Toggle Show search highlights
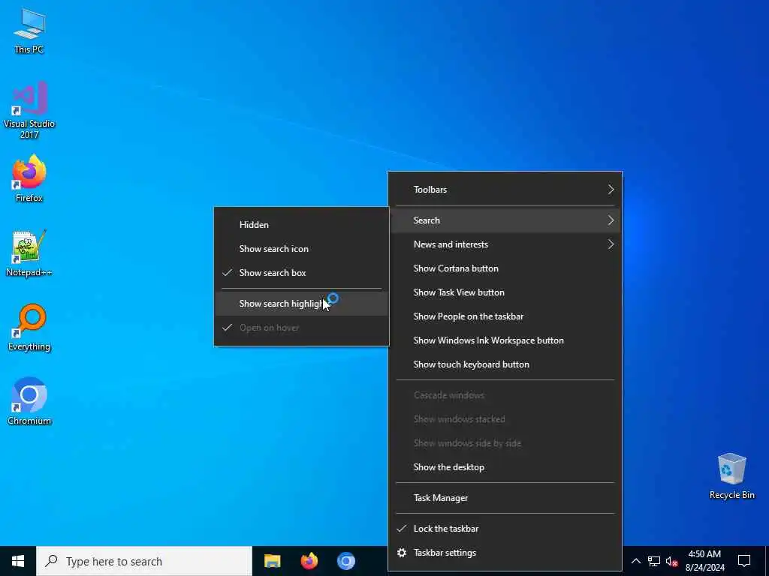The height and width of the screenshot is (576, 769). click(302, 304)
